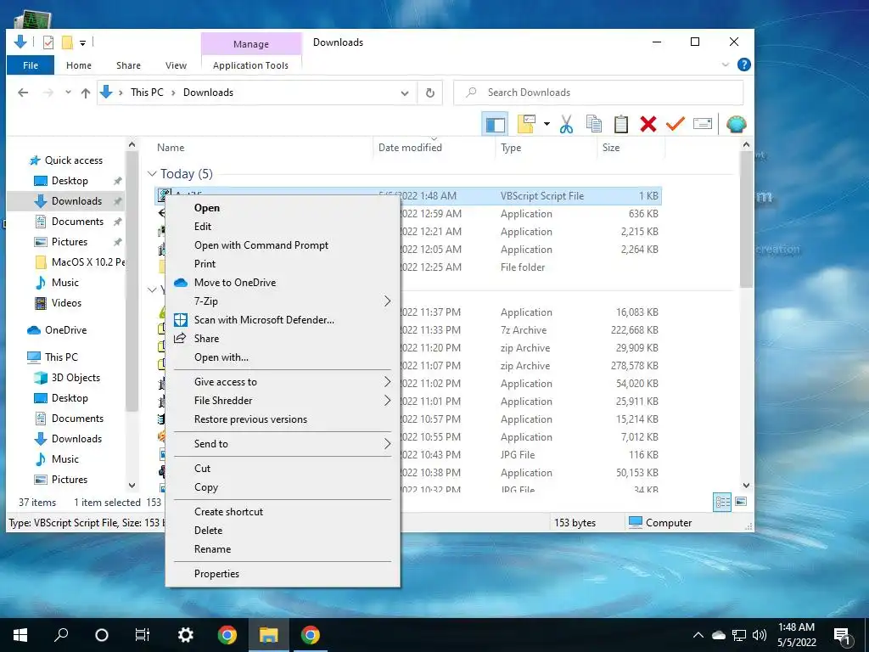Sort by the Type column header
This screenshot has width=869, height=652.
click(x=511, y=148)
